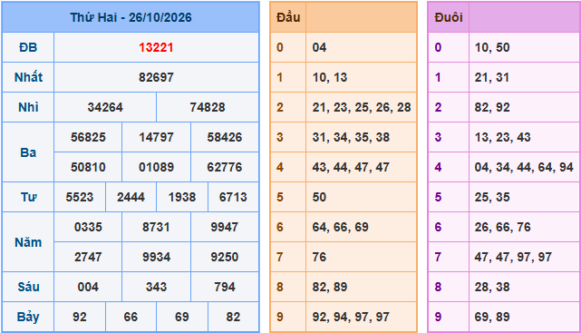This screenshot has width=581, height=333.
Task: Select the Năm number 9250
Action: (x=225, y=257)
